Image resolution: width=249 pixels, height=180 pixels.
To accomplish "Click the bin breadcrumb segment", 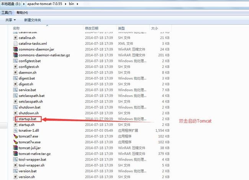I will tap(72, 4).
